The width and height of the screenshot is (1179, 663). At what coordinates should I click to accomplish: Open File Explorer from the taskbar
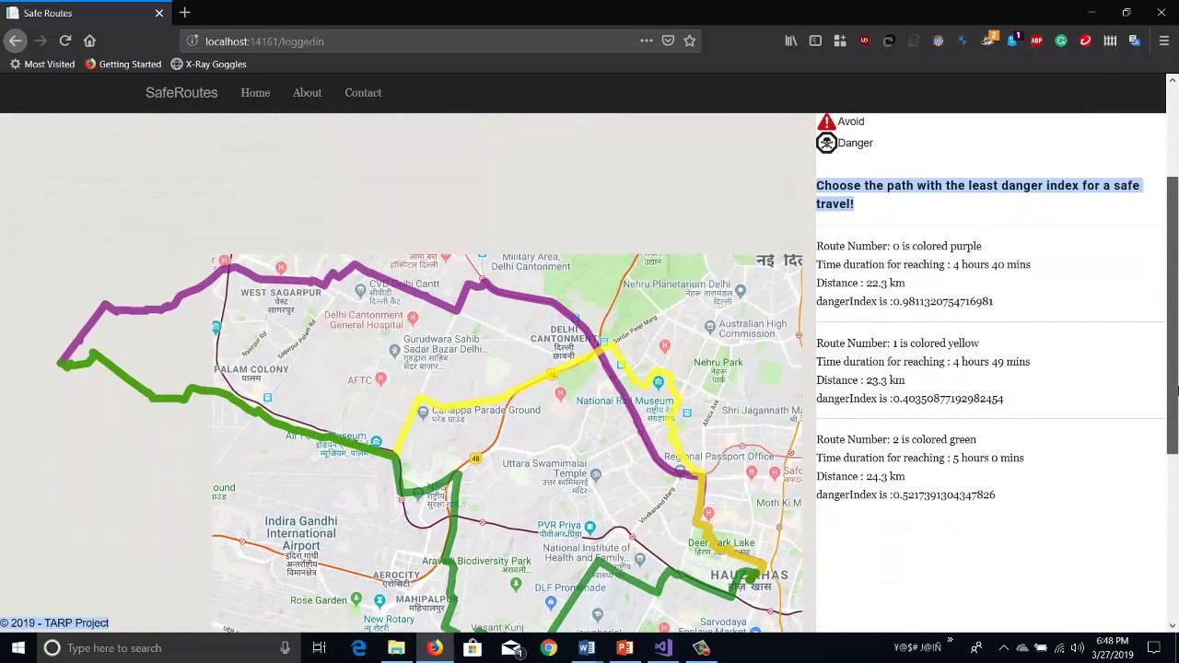click(x=396, y=647)
